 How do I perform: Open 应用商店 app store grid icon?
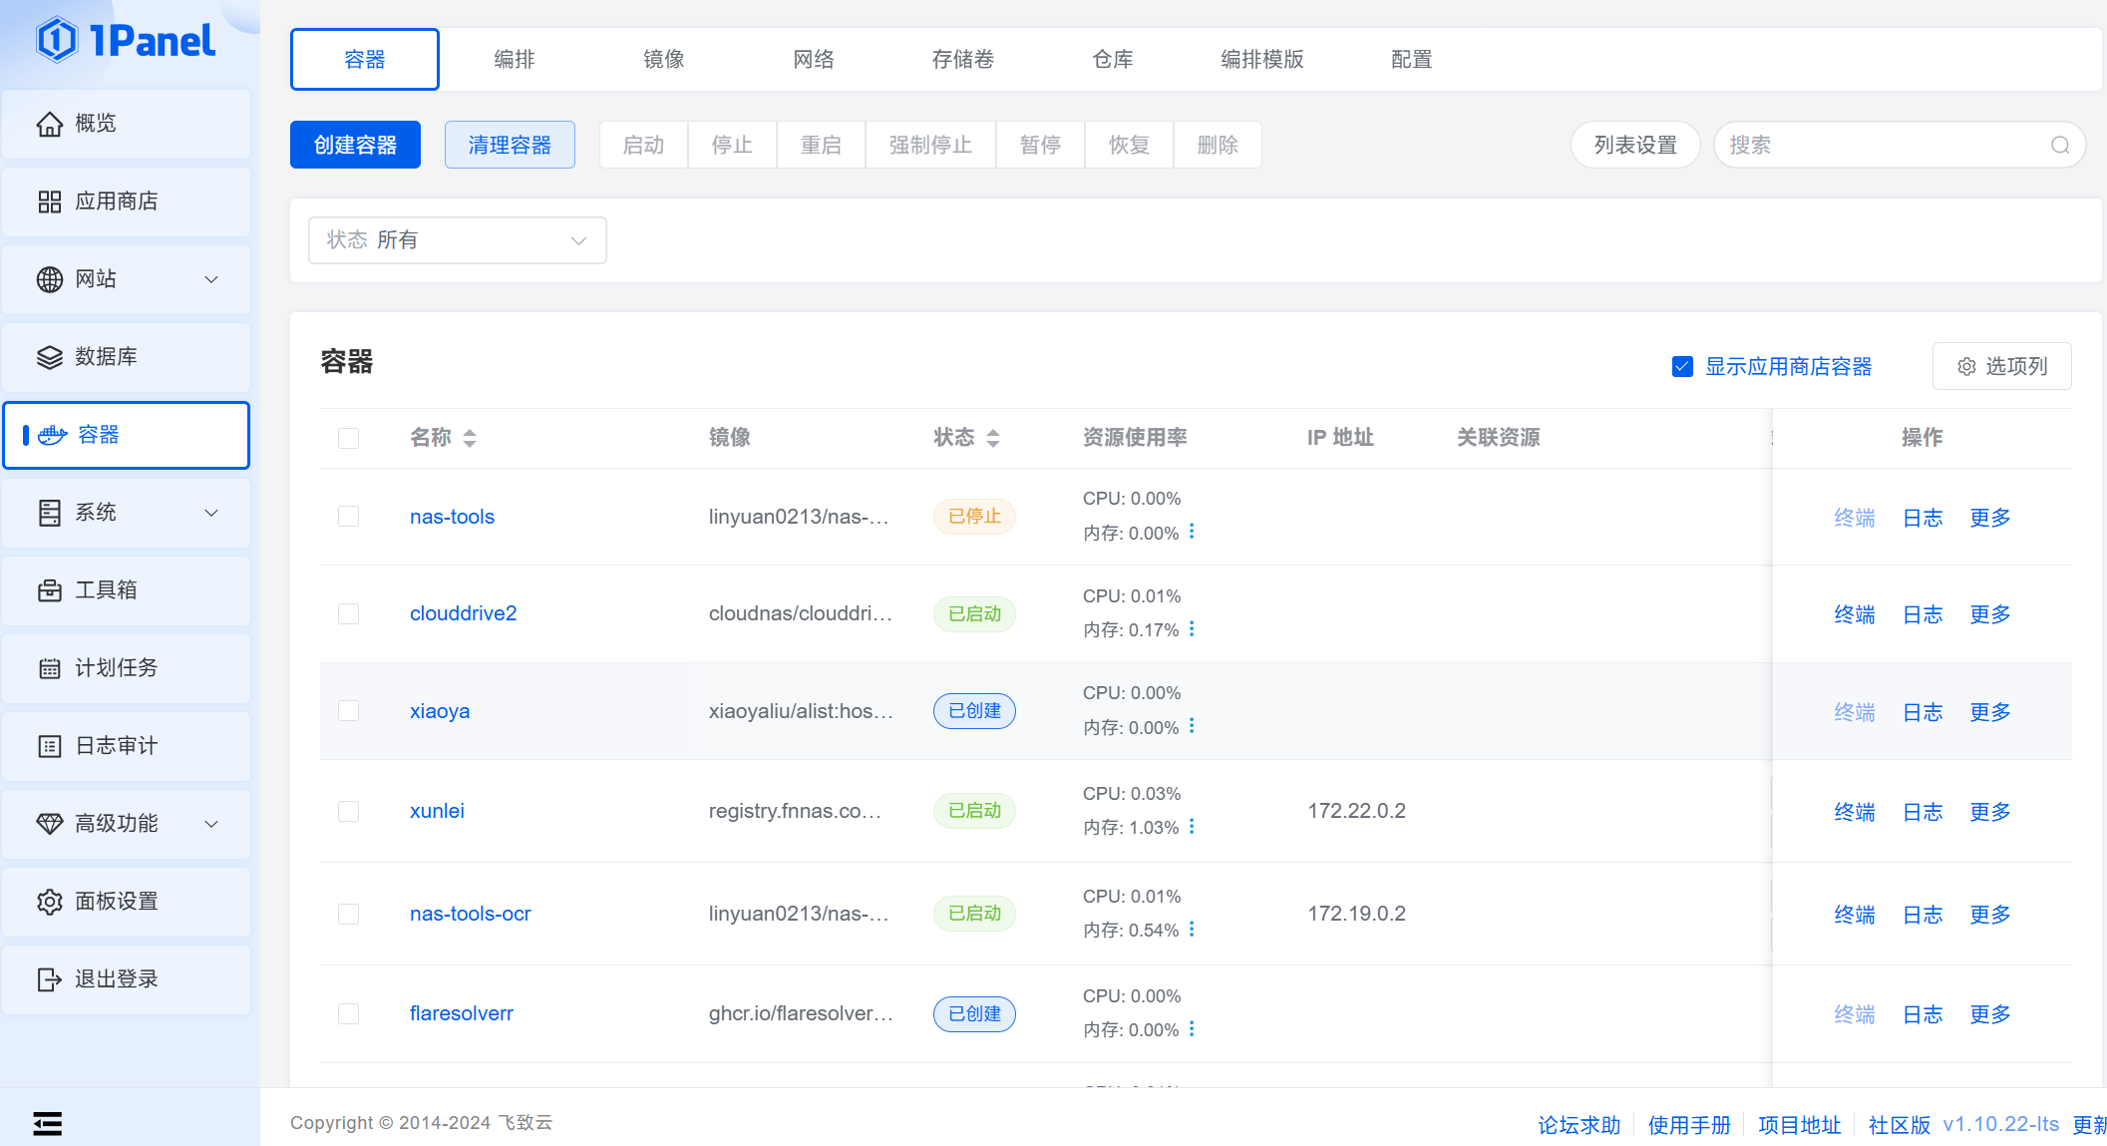point(50,201)
